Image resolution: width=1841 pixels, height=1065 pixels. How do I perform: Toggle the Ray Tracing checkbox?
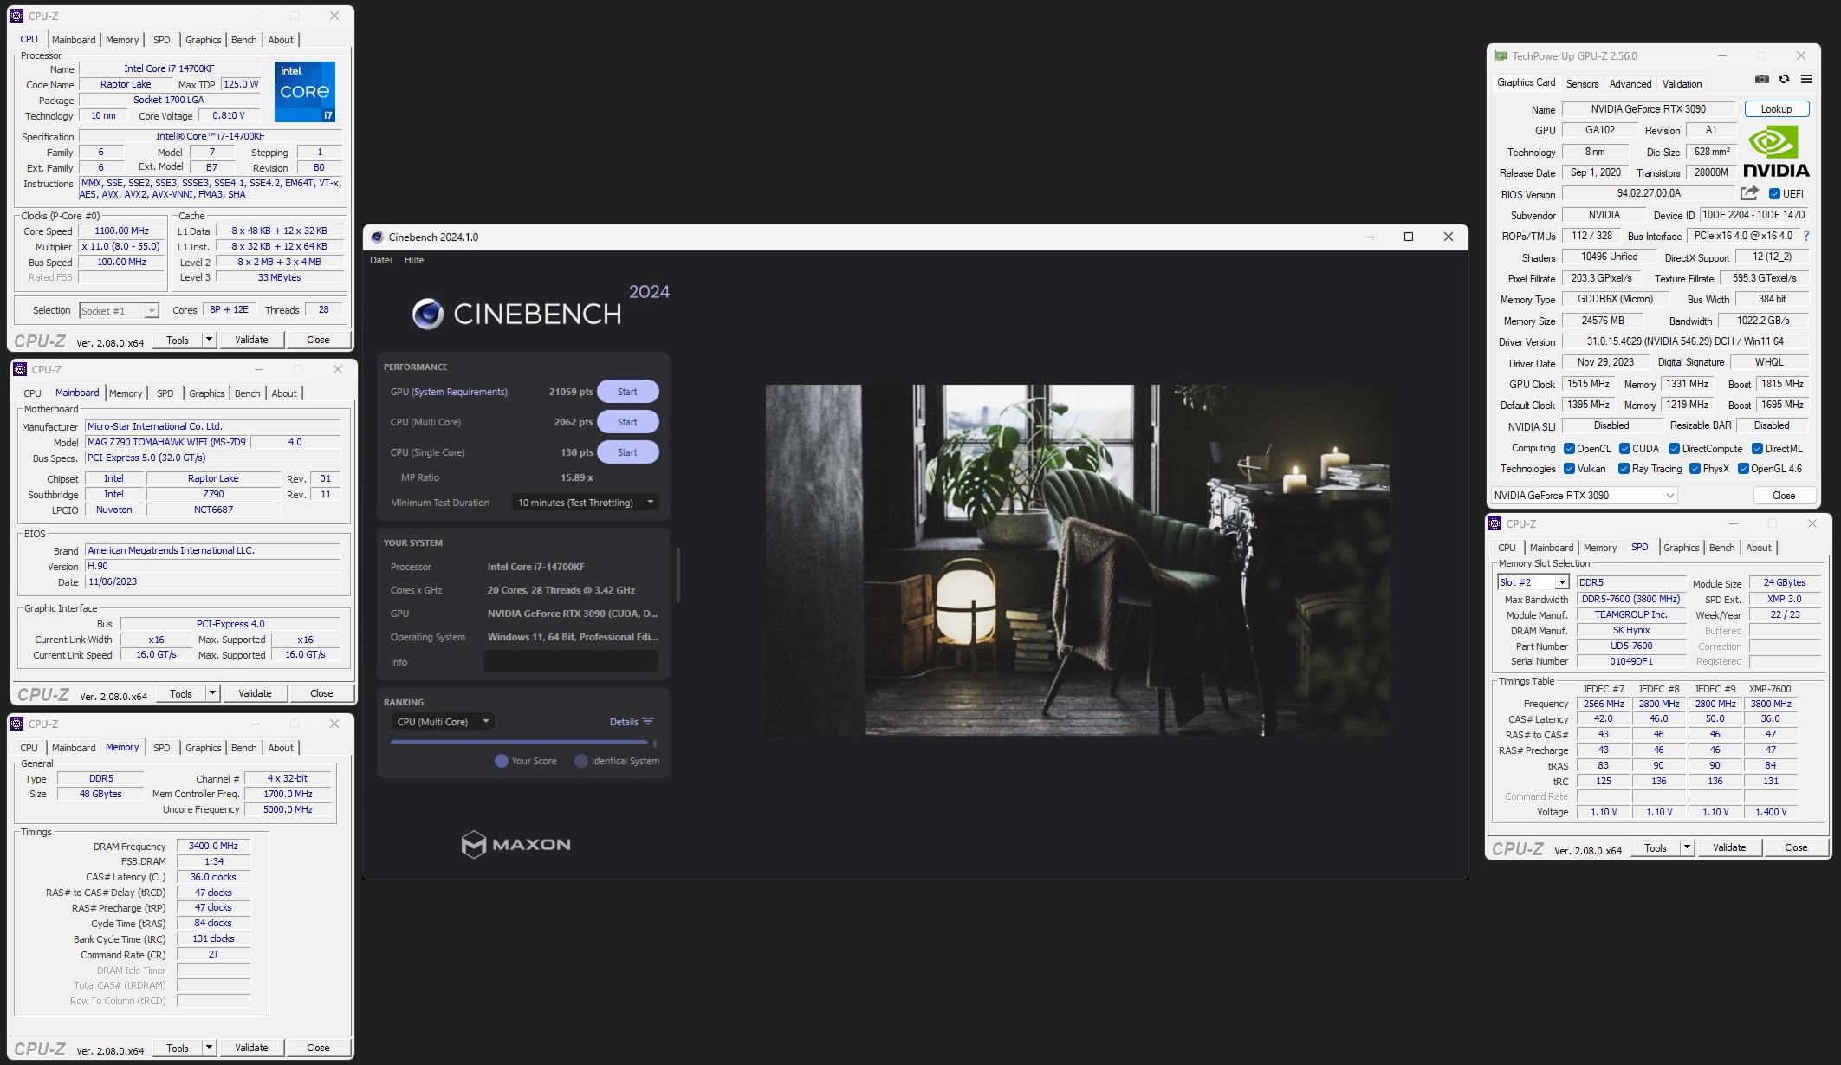pyautogui.click(x=1624, y=469)
